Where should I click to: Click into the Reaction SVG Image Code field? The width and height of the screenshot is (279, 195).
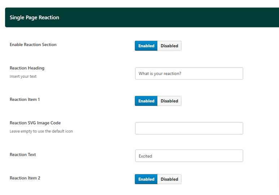click(189, 128)
